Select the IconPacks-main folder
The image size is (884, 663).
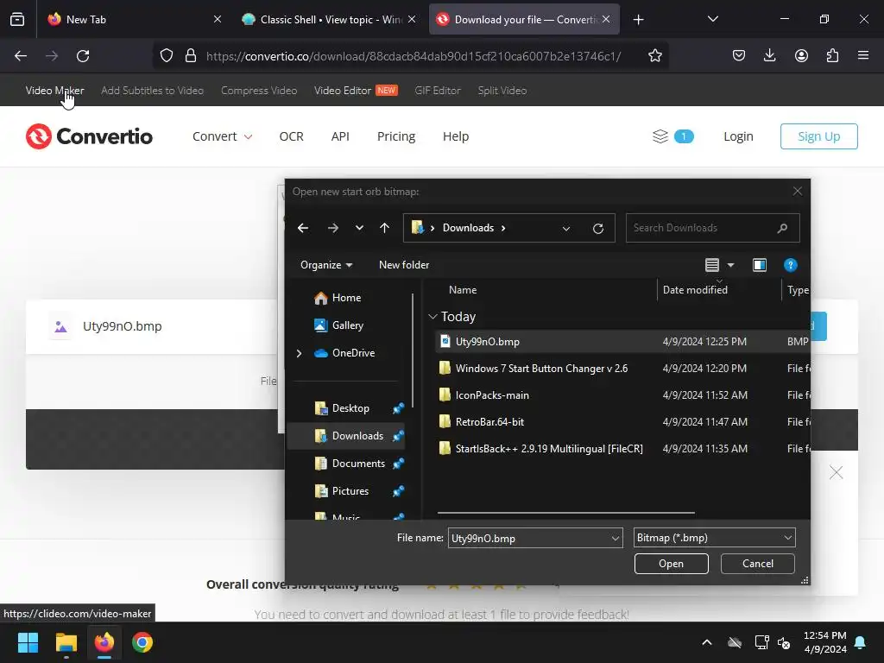click(x=622, y=395)
